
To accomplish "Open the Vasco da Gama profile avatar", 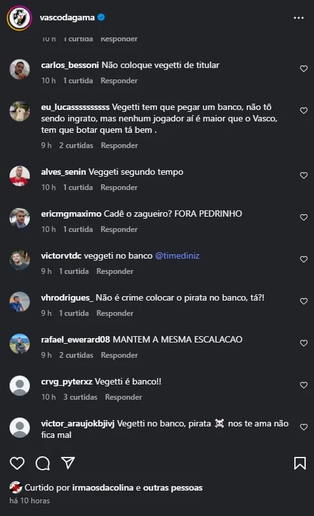I will point(20,18).
